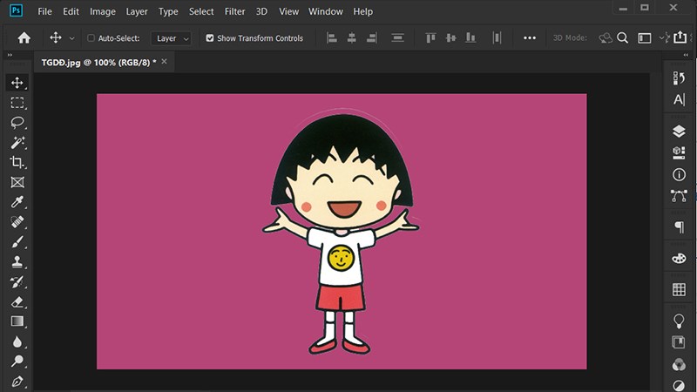This screenshot has height=392, width=697.
Task: Open the Paragraph panel icon
Action: click(679, 226)
